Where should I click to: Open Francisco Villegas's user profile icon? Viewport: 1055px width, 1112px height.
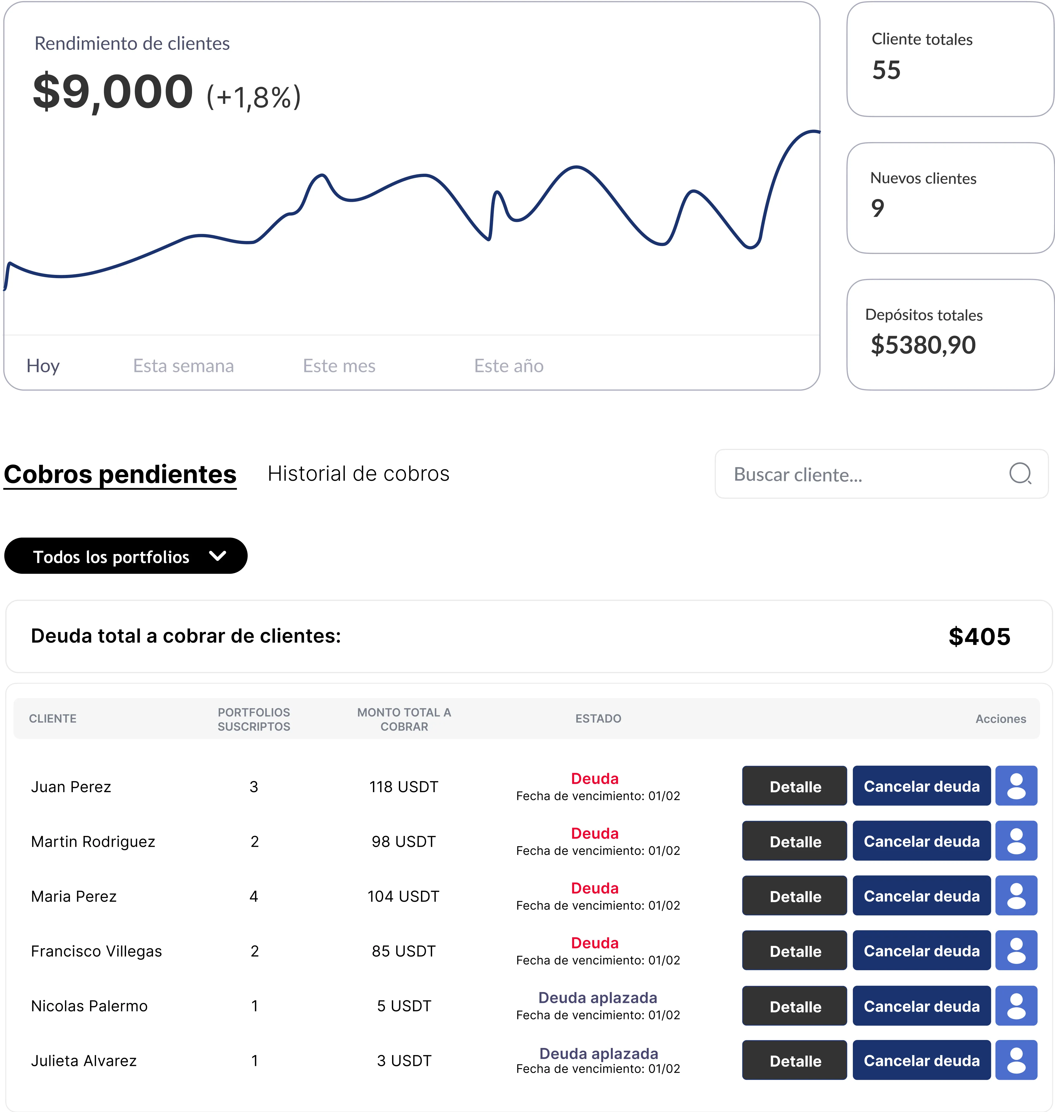click(x=1016, y=951)
